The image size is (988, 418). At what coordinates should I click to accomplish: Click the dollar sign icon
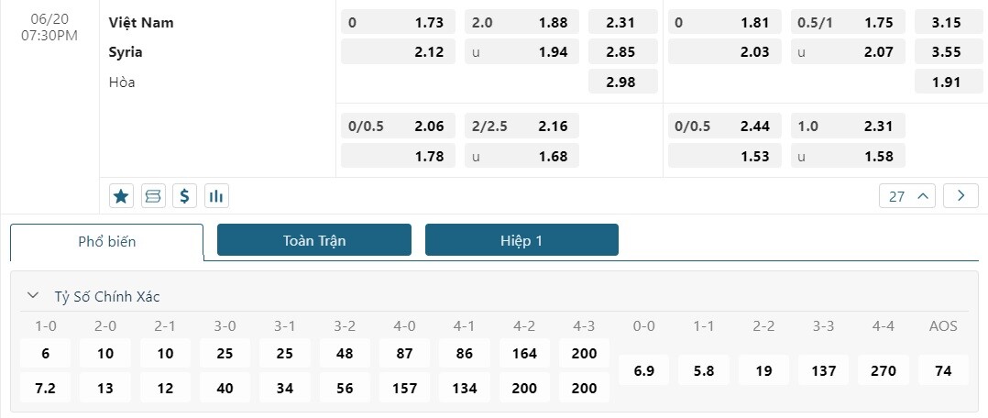tap(185, 195)
